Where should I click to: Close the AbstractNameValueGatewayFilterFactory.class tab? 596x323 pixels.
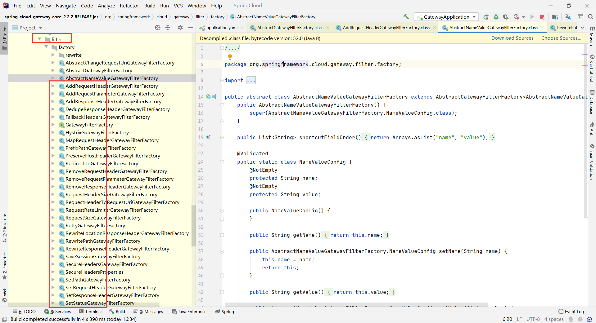pos(542,28)
